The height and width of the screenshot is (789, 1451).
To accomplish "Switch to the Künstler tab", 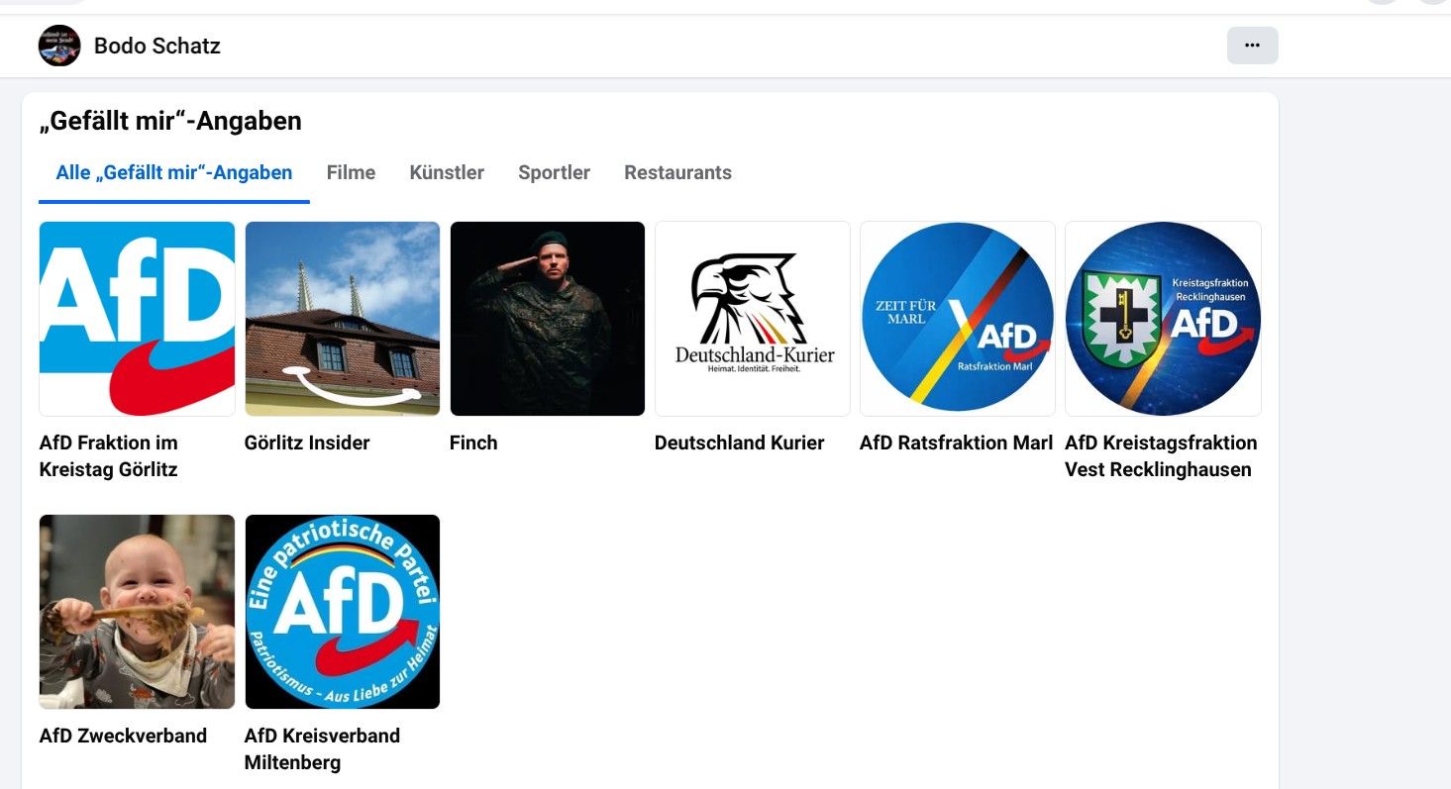I will coord(447,173).
